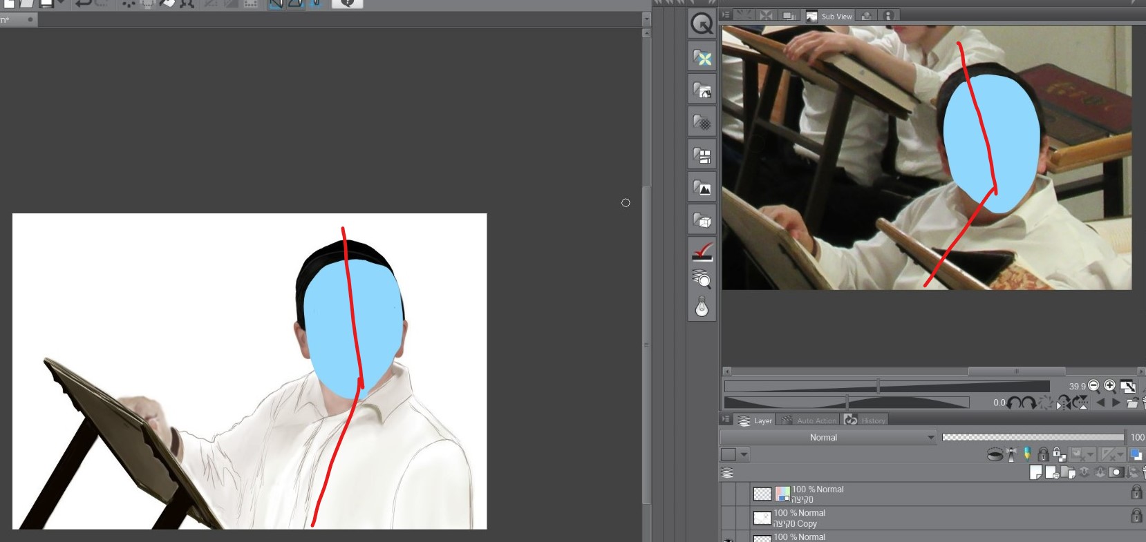Image resolution: width=1146 pixels, height=542 pixels.
Task: Rotate Sub View image left
Action: point(1013,403)
